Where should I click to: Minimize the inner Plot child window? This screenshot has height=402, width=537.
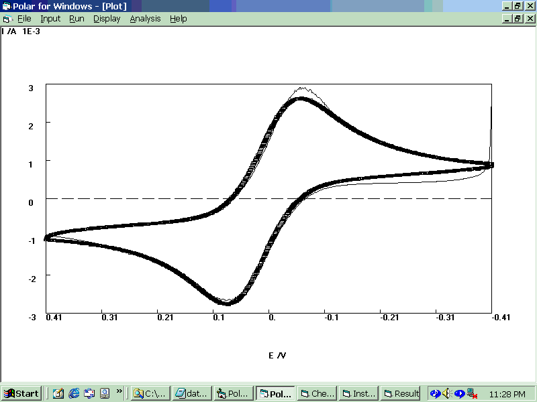tap(507, 19)
